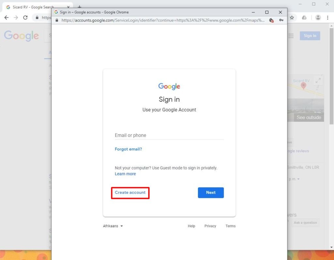This screenshot has height=260, width=334.
Task: Open the Chrome three-dot menu
Action: point(327,18)
